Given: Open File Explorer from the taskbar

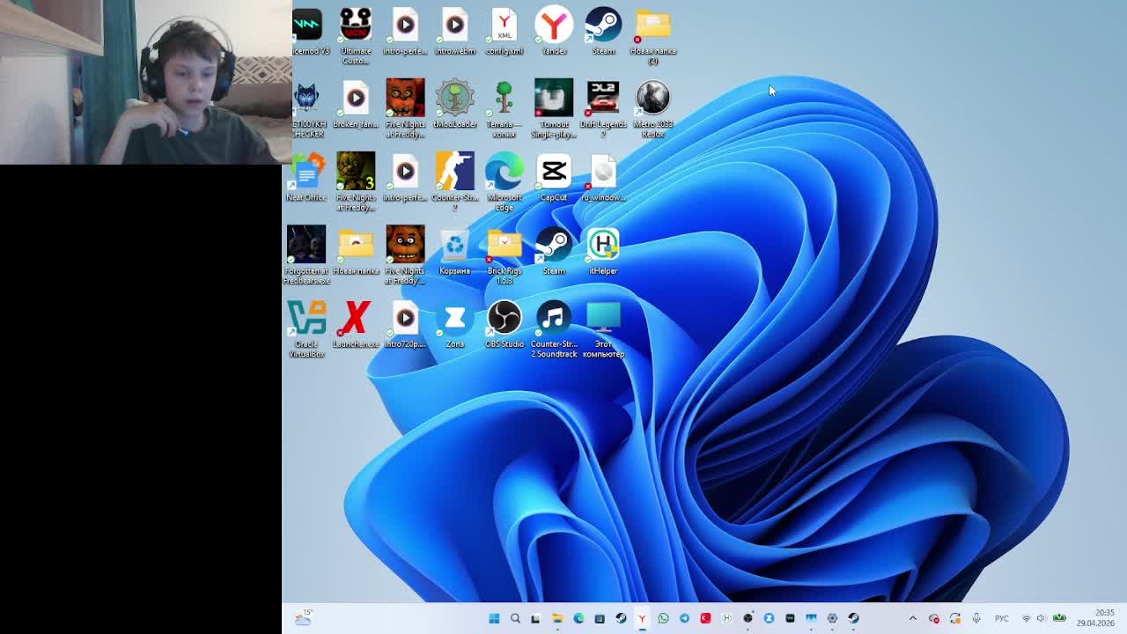Looking at the screenshot, I should pyautogui.click(x=557, y=618).
